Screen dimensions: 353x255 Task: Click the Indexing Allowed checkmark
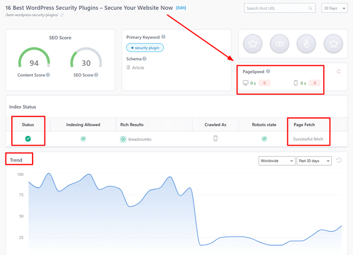tap(83, 139)
